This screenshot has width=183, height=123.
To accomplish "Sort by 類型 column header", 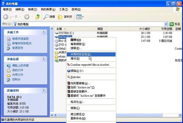I will coord(112,29).
